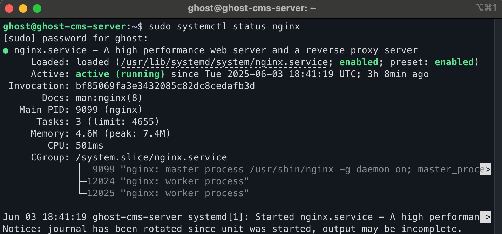Click the green nginx service status dot
The width and height of the screenshot is (502, 234).
coord(6,50)
